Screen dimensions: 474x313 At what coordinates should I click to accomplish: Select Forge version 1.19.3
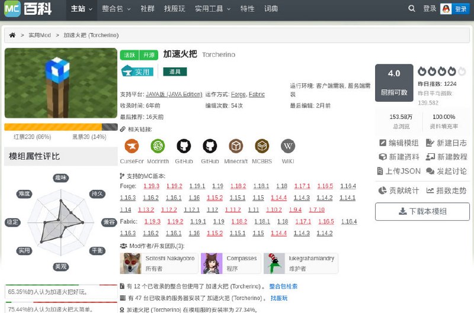click(152, 186)
